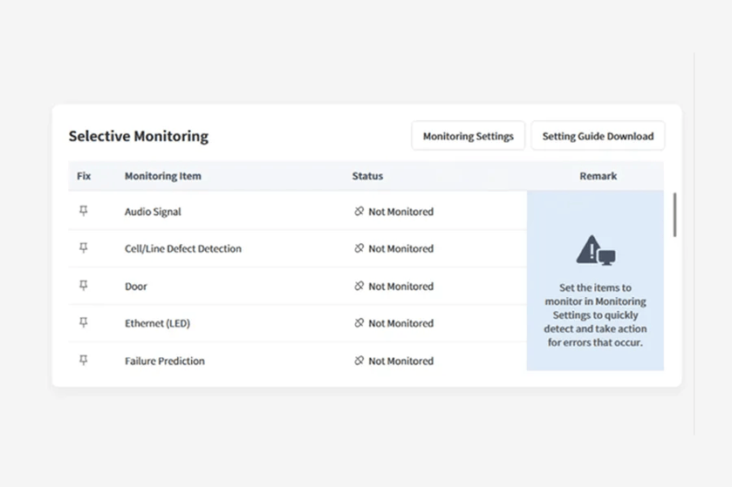Screen dimensions: 732x487
Task: Click Audio Signal's Not Monitored icon
Action: pyautogui.click(x=359, y=211)
